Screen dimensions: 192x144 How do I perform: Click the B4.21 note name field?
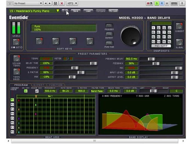[66, 91]
